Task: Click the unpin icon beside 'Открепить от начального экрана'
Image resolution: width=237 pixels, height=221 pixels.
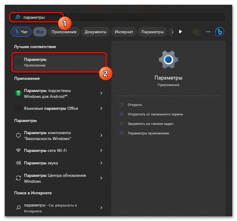Action: [122, 114]
